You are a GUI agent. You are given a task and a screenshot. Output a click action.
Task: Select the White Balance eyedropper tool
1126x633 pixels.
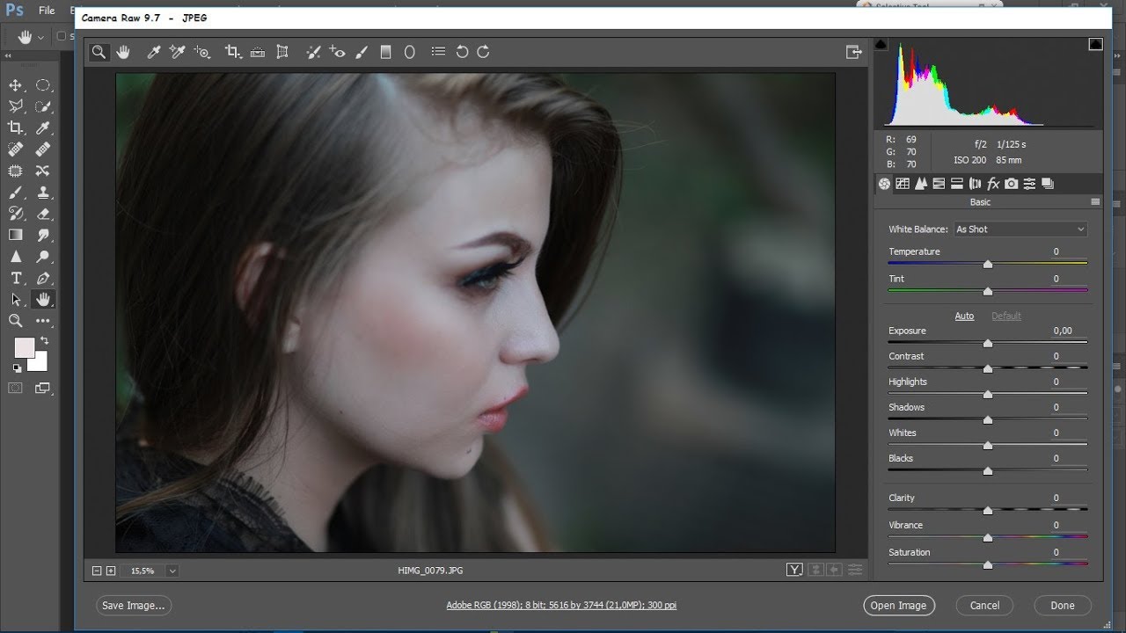[153, 53]
